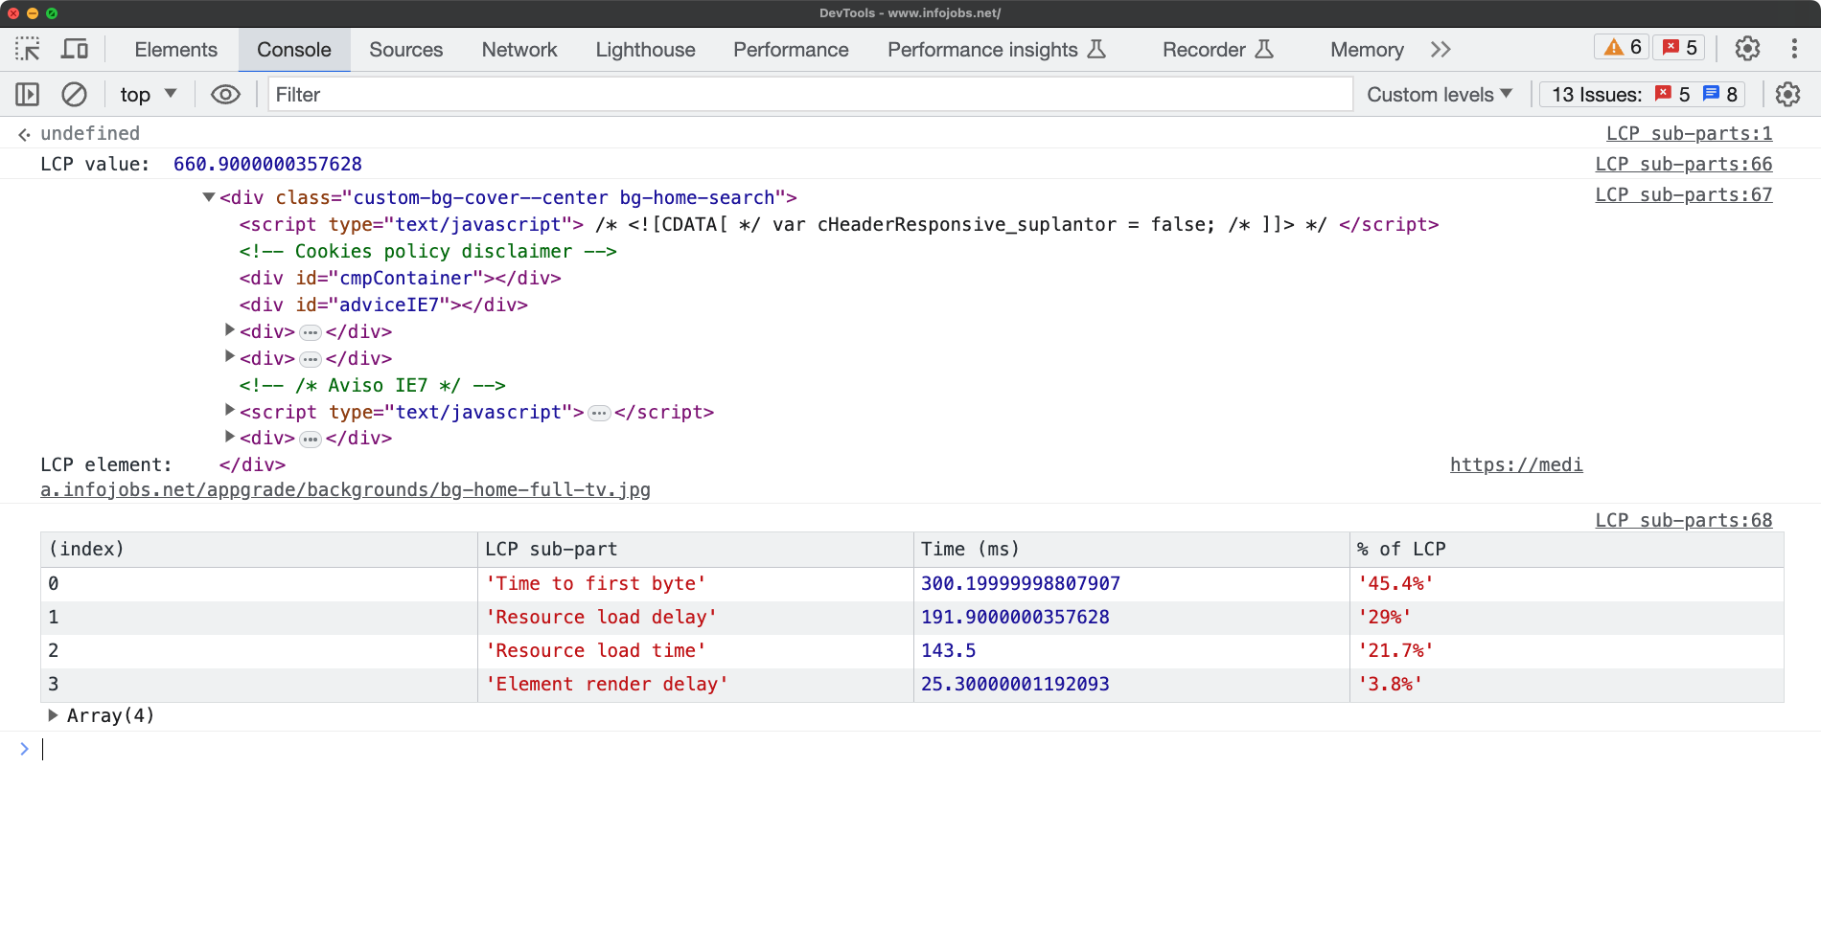Sort by the Time (ms) column header
1821x926 pixels.
(x=1132, y=550)
